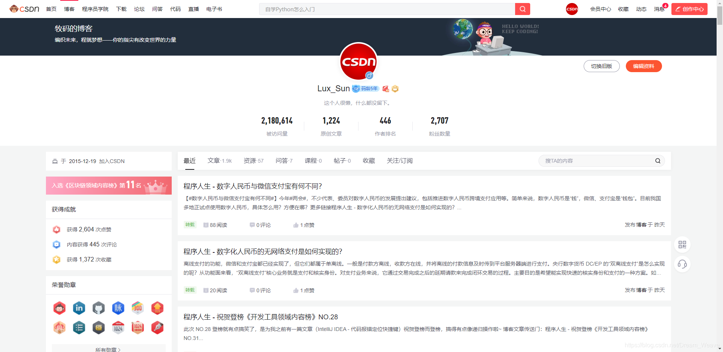Open the 首页 nav item
This screenshot has width=723, height=352.
tap(51, 9)
